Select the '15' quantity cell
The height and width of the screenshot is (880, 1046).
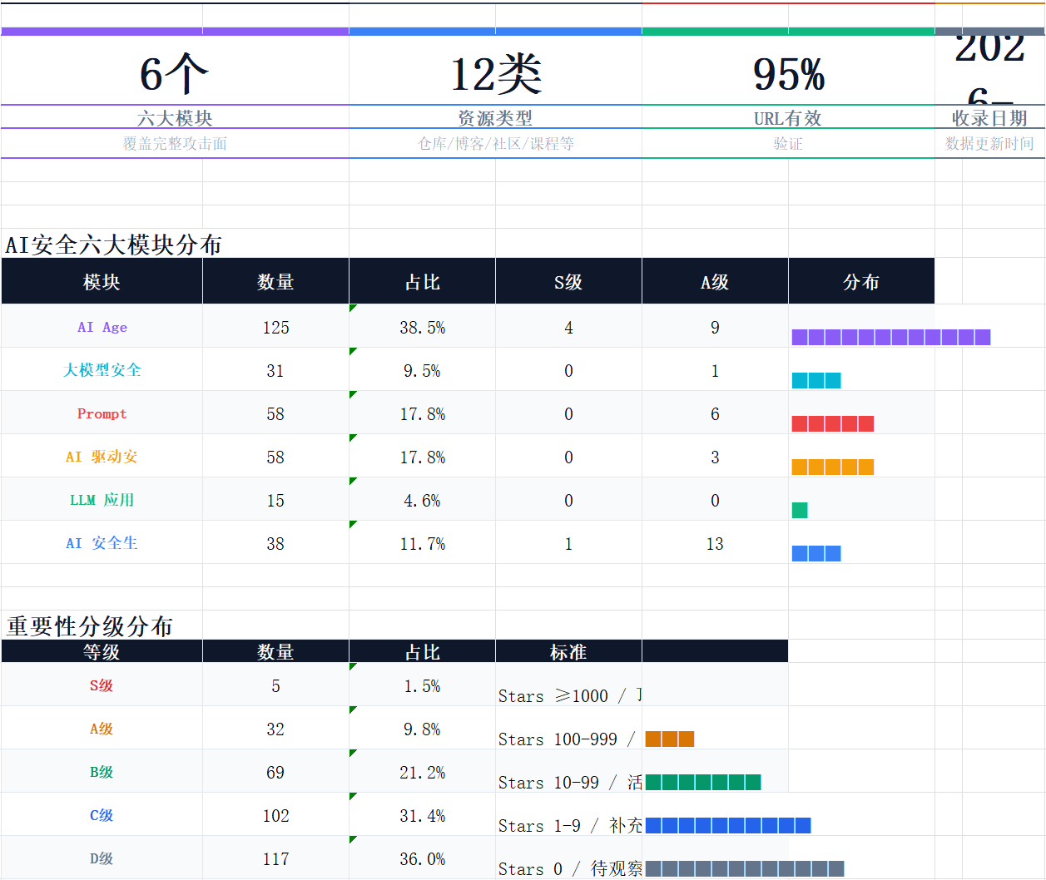pos(275,500)
